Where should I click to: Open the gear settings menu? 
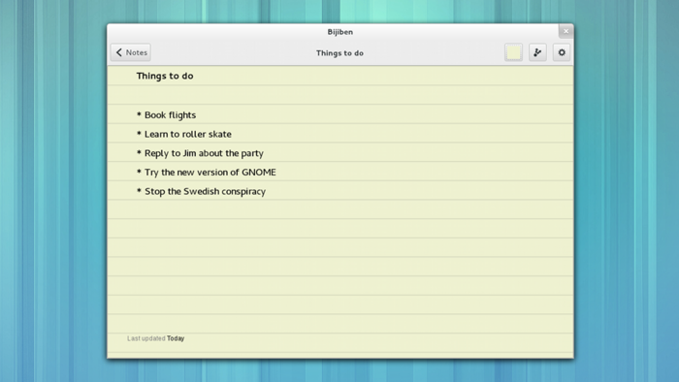tap(562, 52)
